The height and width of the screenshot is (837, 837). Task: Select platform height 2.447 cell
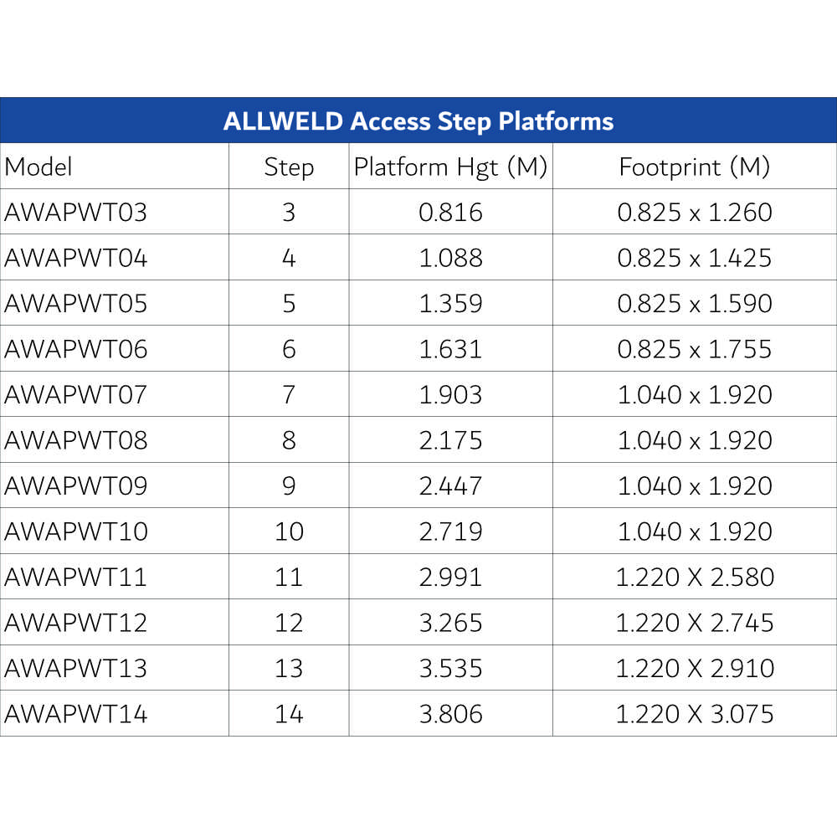point(450,485)
